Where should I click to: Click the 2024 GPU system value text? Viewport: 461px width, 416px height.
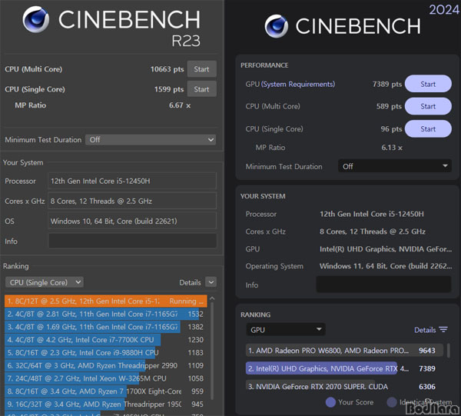tap(386, 249)
